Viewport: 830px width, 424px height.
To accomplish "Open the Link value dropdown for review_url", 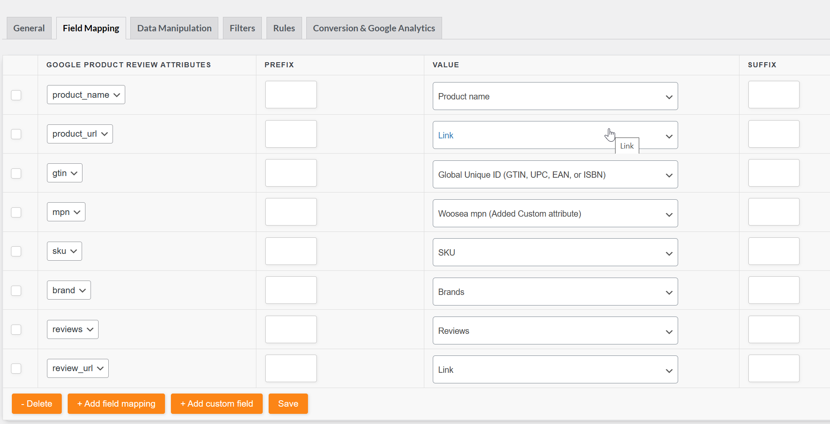I will 555,370.
